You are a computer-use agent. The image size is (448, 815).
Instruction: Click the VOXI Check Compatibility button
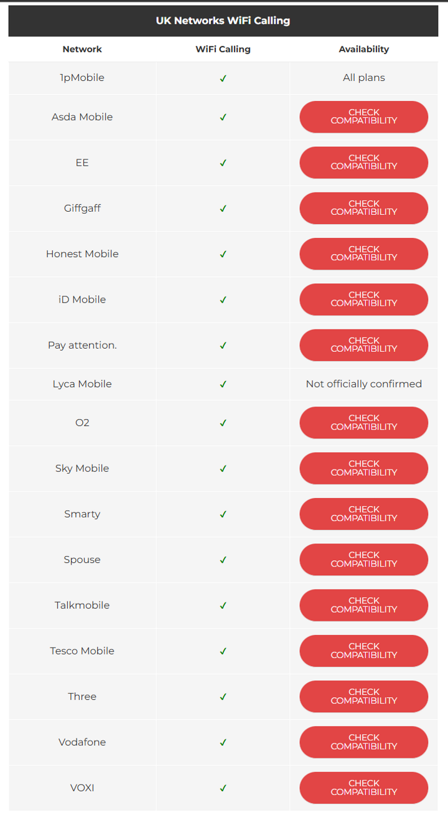click(x=364, y=788)
